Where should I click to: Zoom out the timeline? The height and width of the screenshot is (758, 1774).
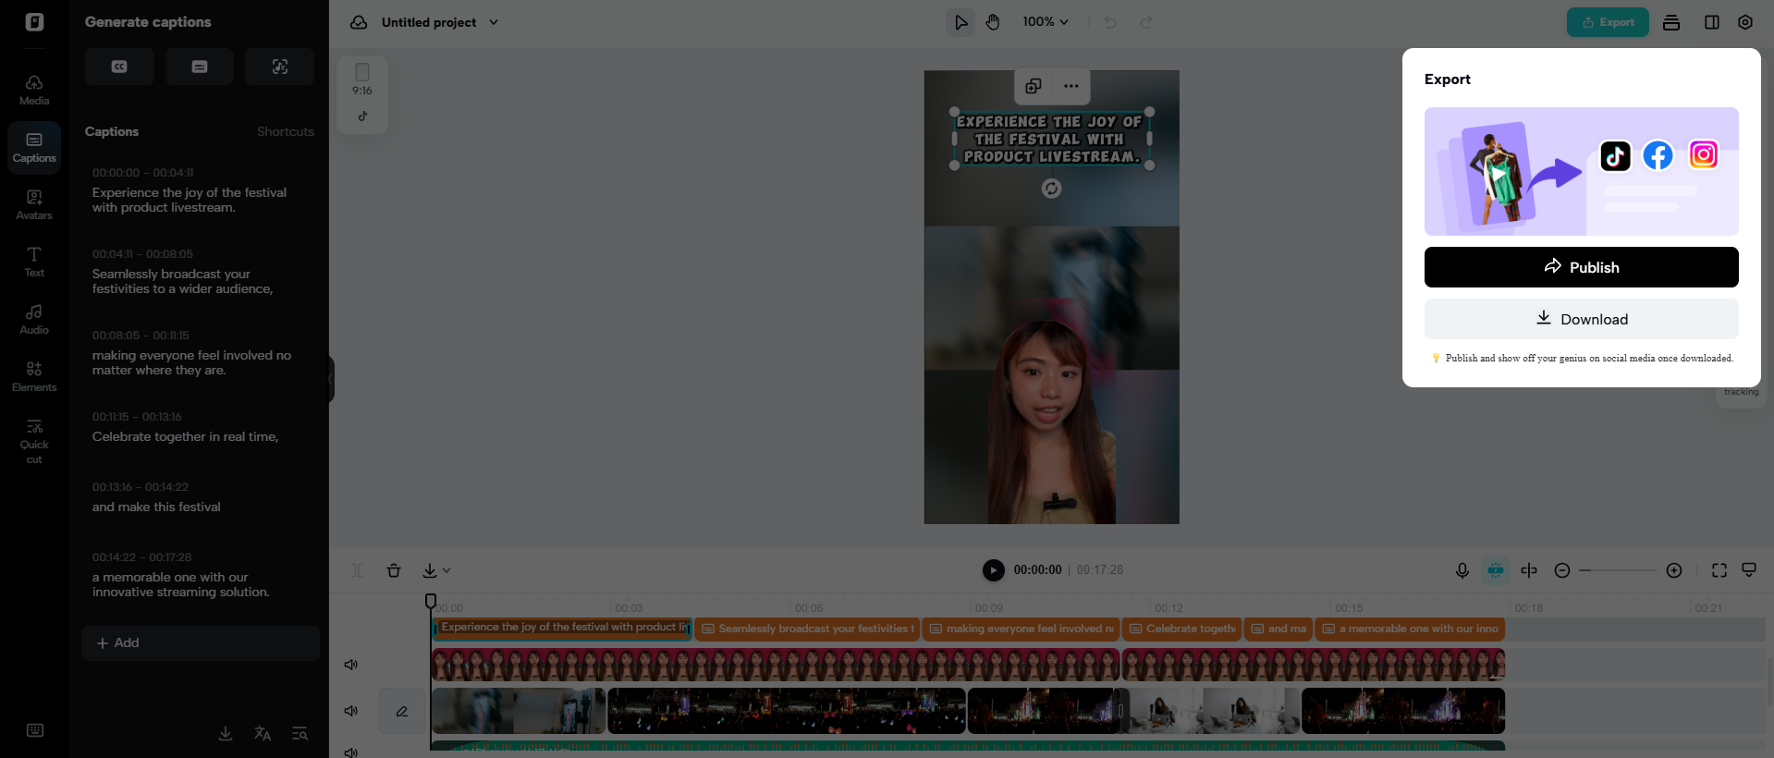point(1562,570)
